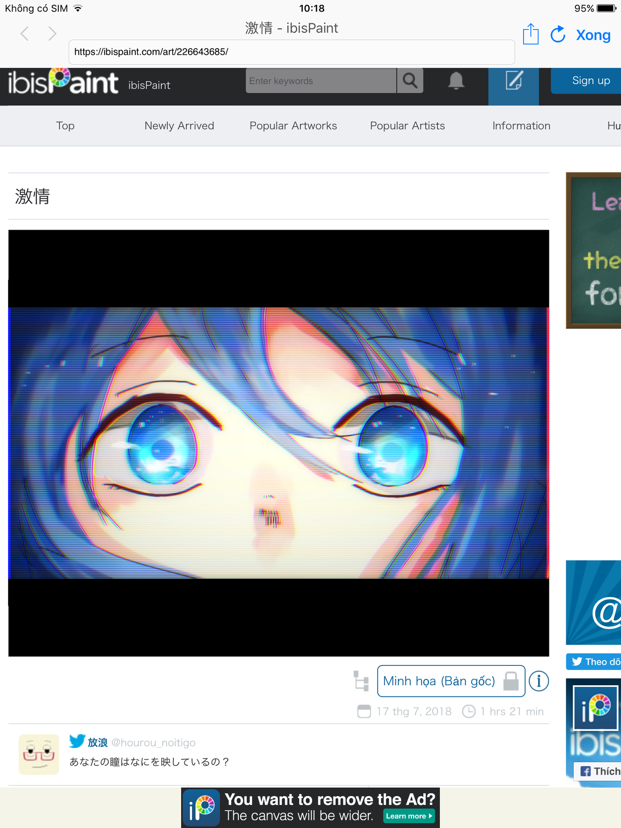Click the partially visible Hu tab

click(x=614, y=125)
